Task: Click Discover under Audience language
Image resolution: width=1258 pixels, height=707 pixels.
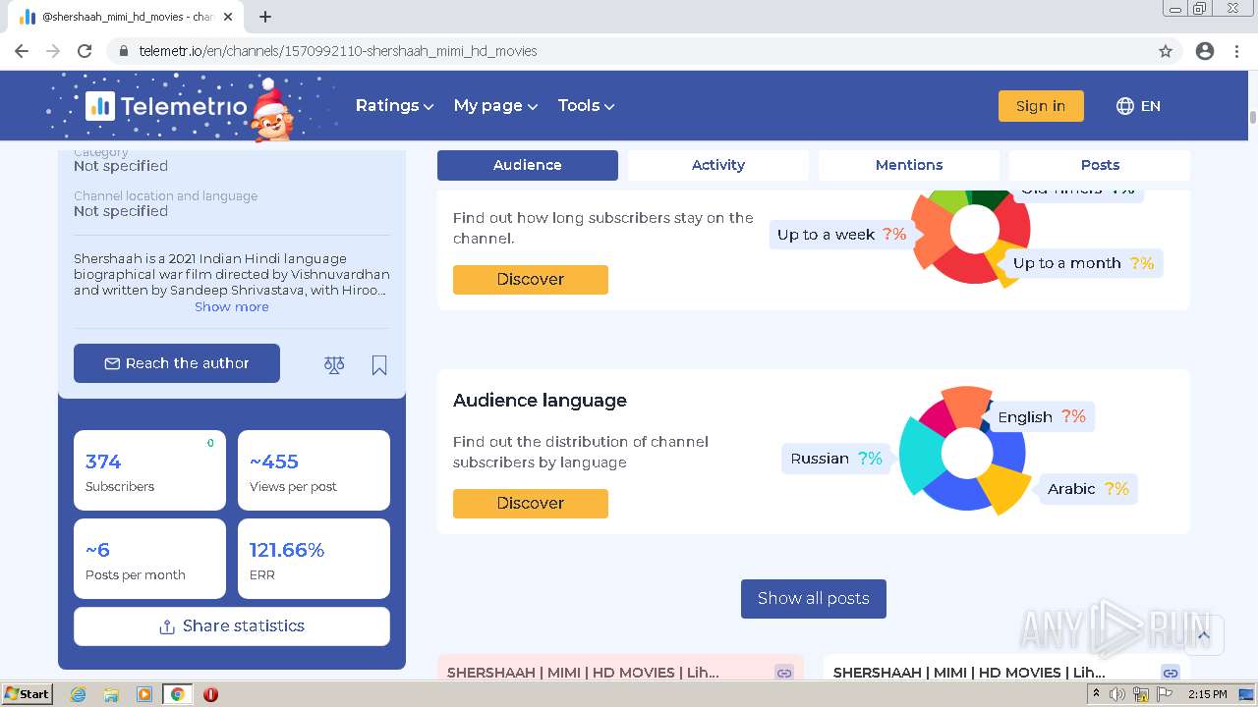Action: point(531,504)
